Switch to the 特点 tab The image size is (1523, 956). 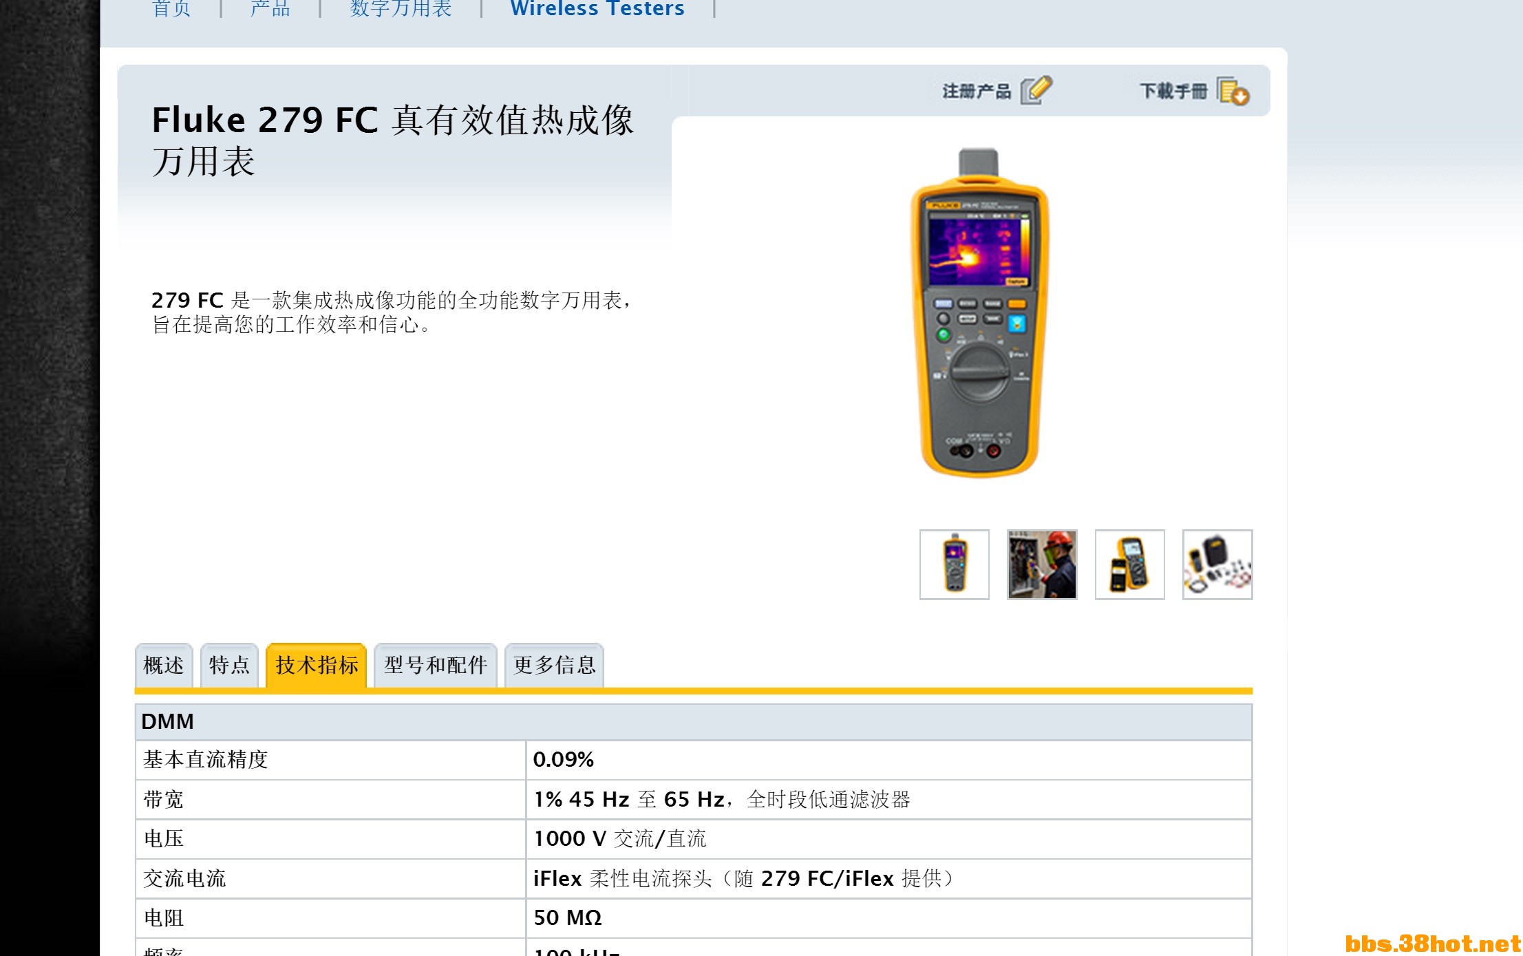[x=229, y=665]
